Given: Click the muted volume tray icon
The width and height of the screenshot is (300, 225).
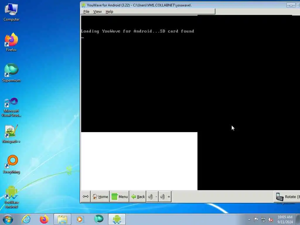Looking at the screenshot, I should click(270, 219).
